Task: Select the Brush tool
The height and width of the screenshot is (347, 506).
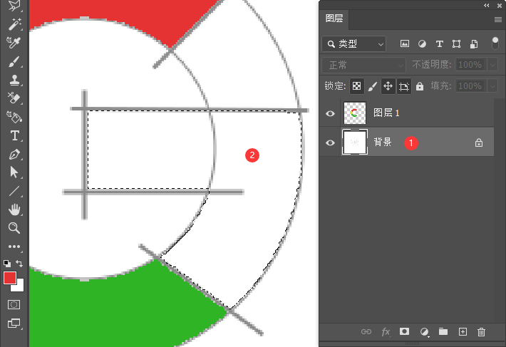Action: 14,61
